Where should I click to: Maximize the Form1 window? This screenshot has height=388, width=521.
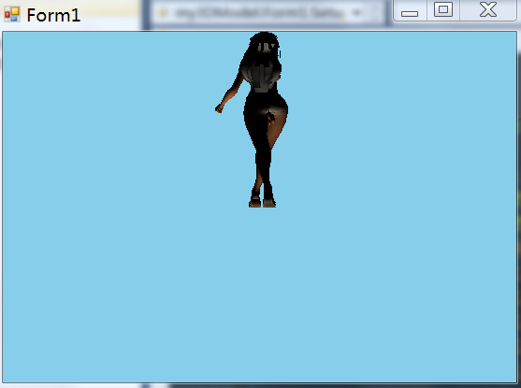pos(443,10)
